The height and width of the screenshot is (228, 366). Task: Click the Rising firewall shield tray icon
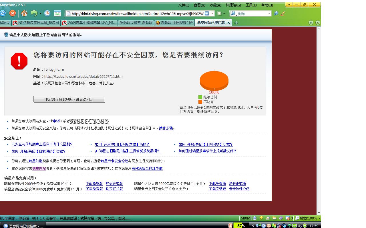(x=284, y=226)
